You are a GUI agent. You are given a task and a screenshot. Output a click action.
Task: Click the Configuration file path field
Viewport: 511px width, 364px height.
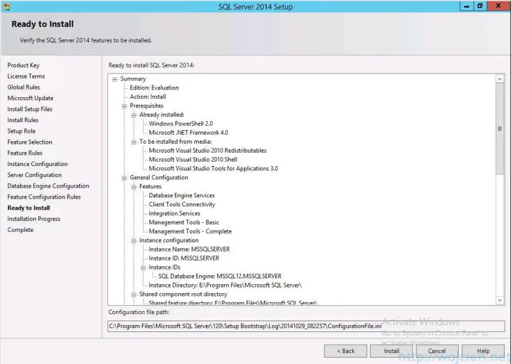(x=306, y=326)
